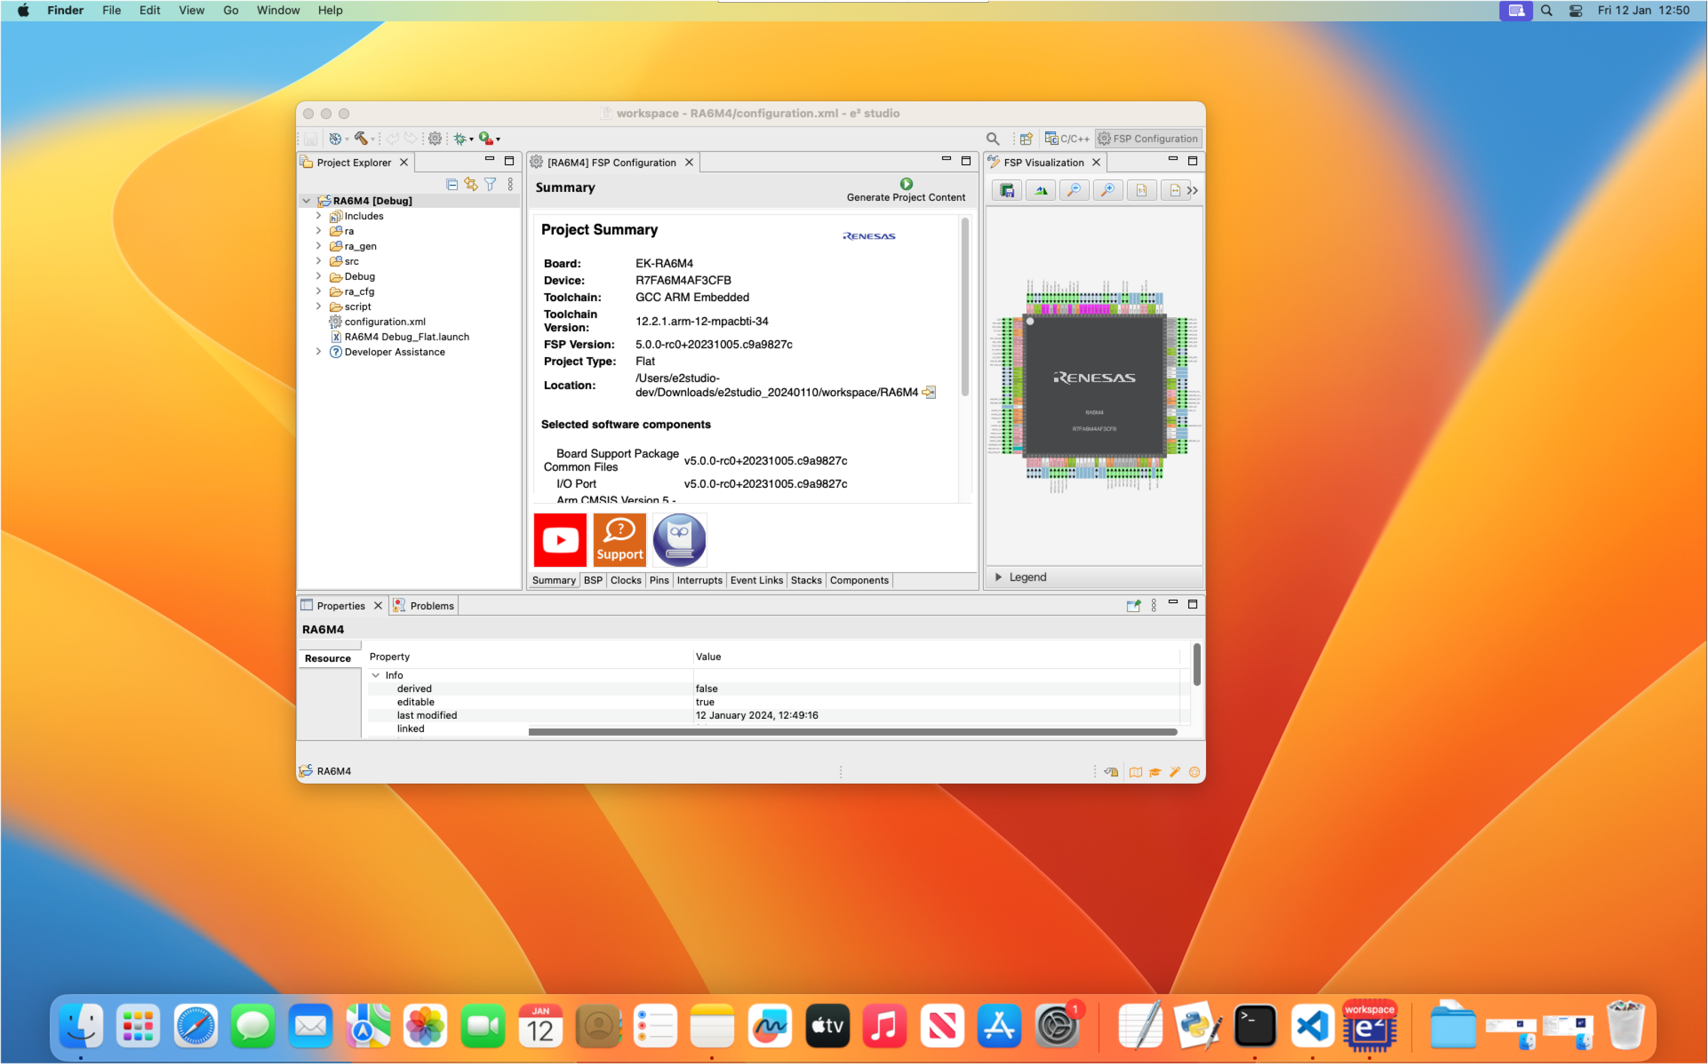The width and height of the screenshot is (1708, 1064).
Task: Open Debug launch dropdown arrow
Action: coord(471,139)
